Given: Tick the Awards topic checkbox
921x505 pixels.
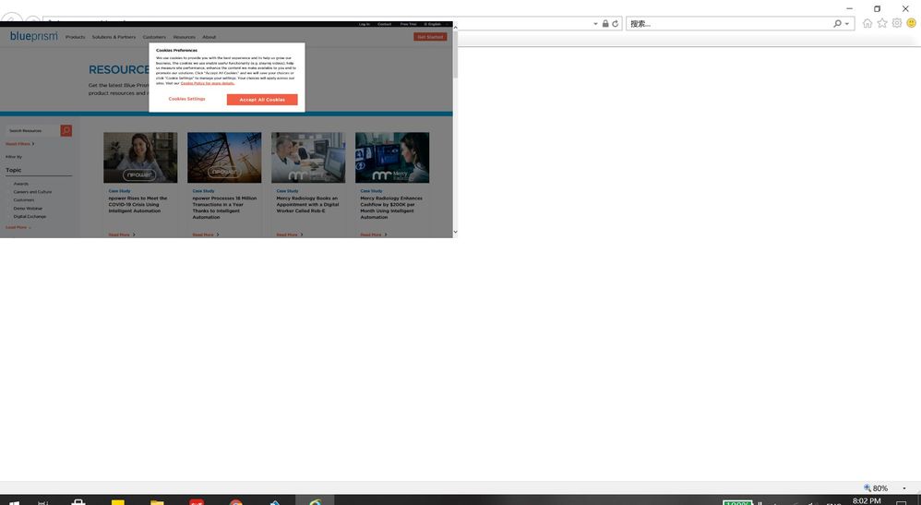Looking at the screenshot, I should 9,184.
